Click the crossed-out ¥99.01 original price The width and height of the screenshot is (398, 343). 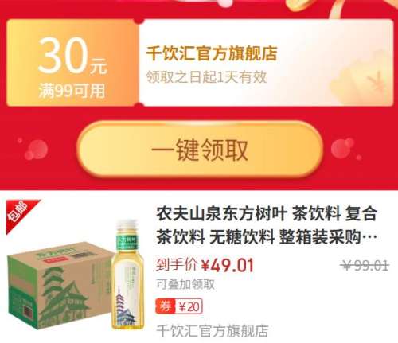tap(365, 265)
